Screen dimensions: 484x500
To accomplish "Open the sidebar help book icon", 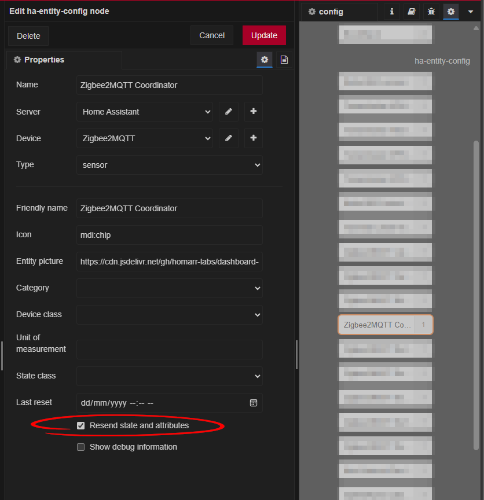I will point(412,12).
